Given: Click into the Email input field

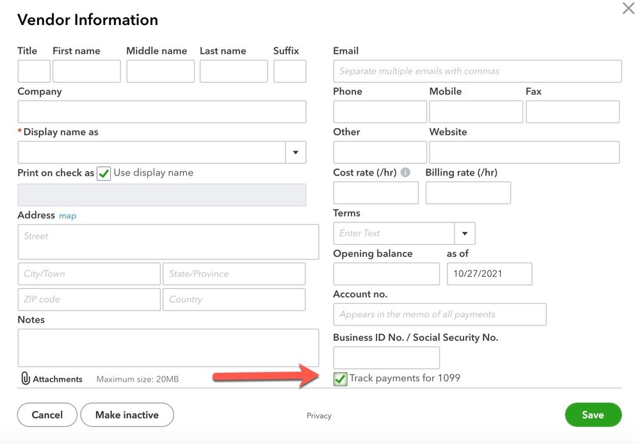Looking at the screenshot, I should coord(477,71).
